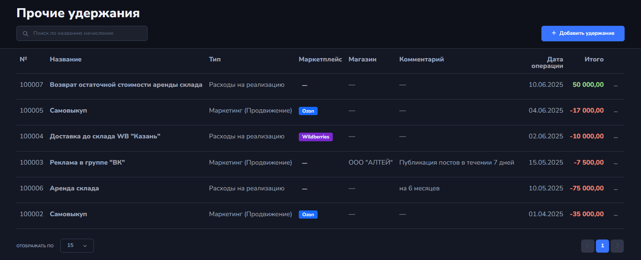Open the three-dot menu for row 100003
Viewport: 641px width, 260px height.
[615, 163]
